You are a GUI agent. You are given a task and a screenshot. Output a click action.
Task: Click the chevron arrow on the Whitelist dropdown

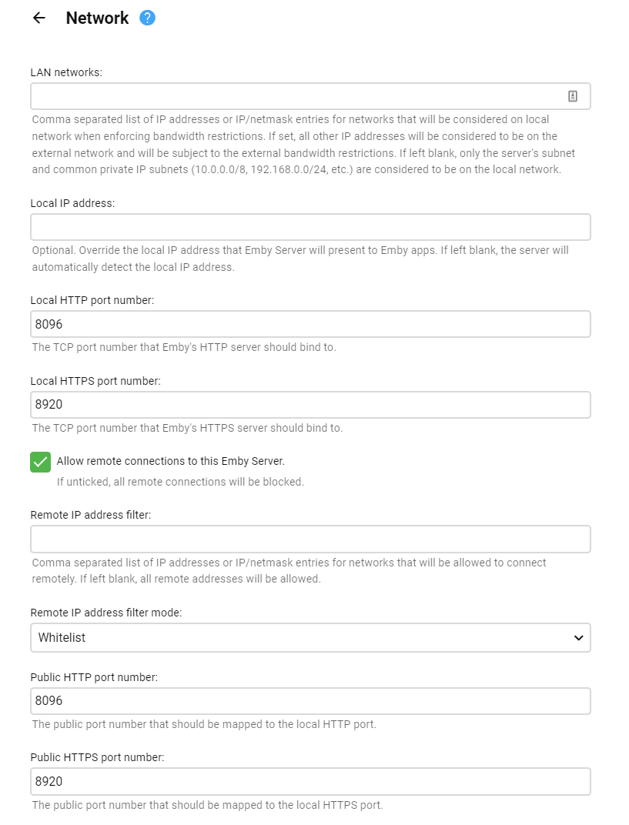coord(578,637)
